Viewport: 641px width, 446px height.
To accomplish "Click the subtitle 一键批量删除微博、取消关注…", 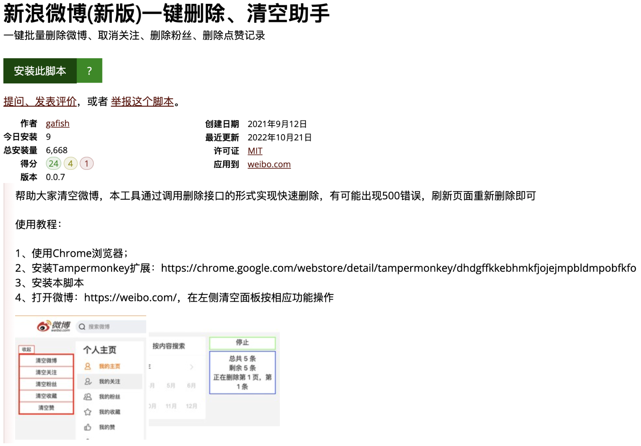I will (x=134, y=35).
